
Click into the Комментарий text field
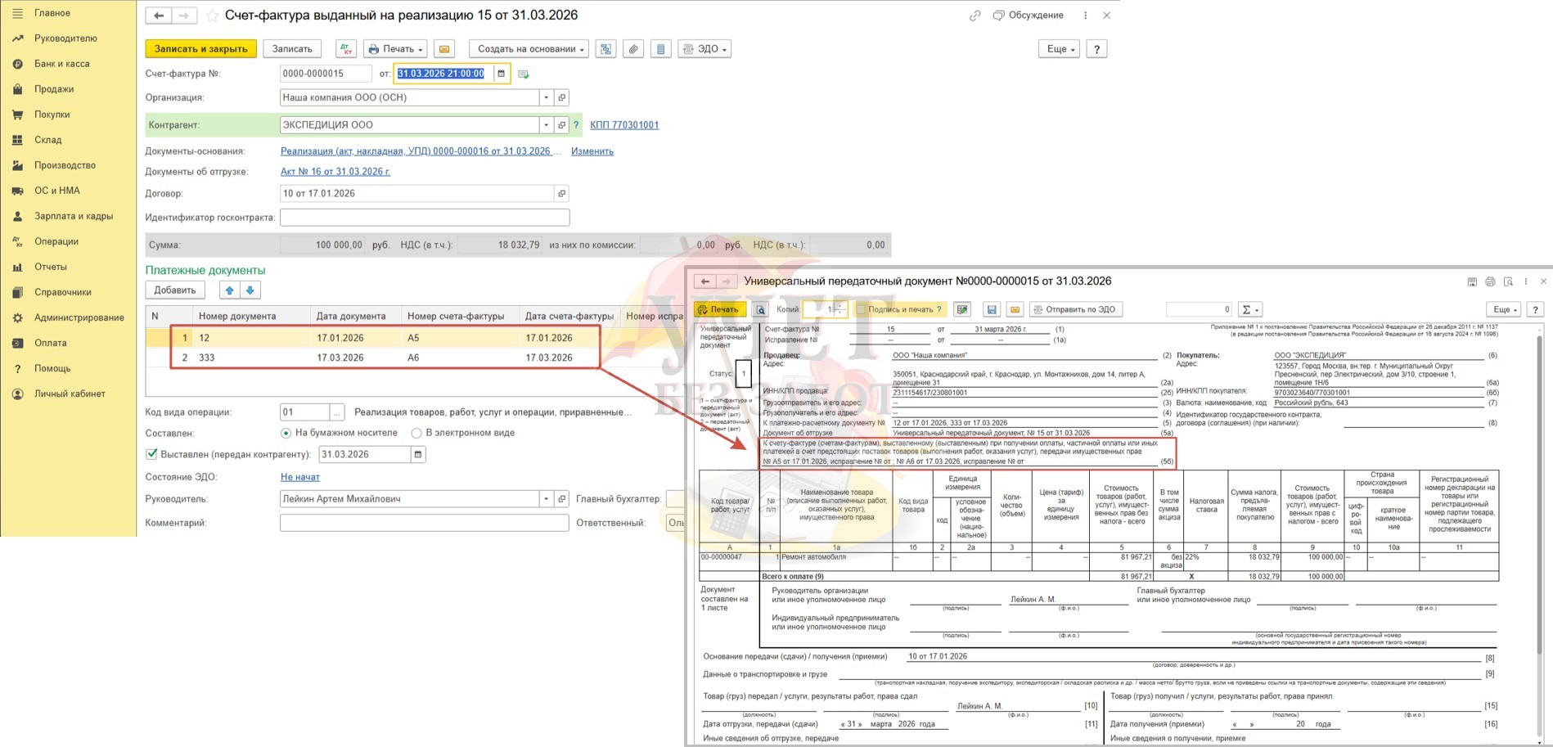coord(424,523)
